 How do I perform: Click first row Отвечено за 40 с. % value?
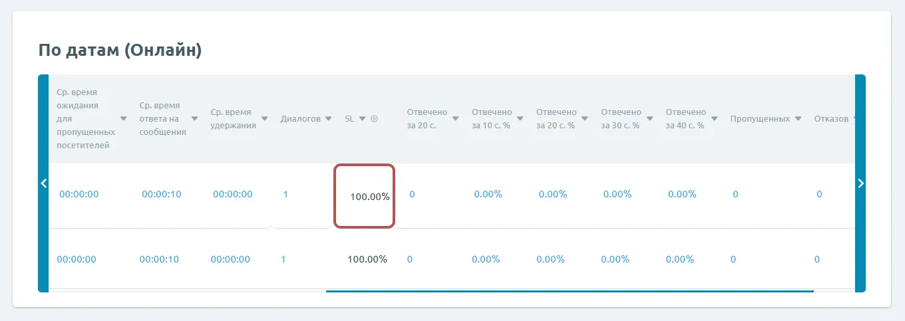tap(682, 195)
